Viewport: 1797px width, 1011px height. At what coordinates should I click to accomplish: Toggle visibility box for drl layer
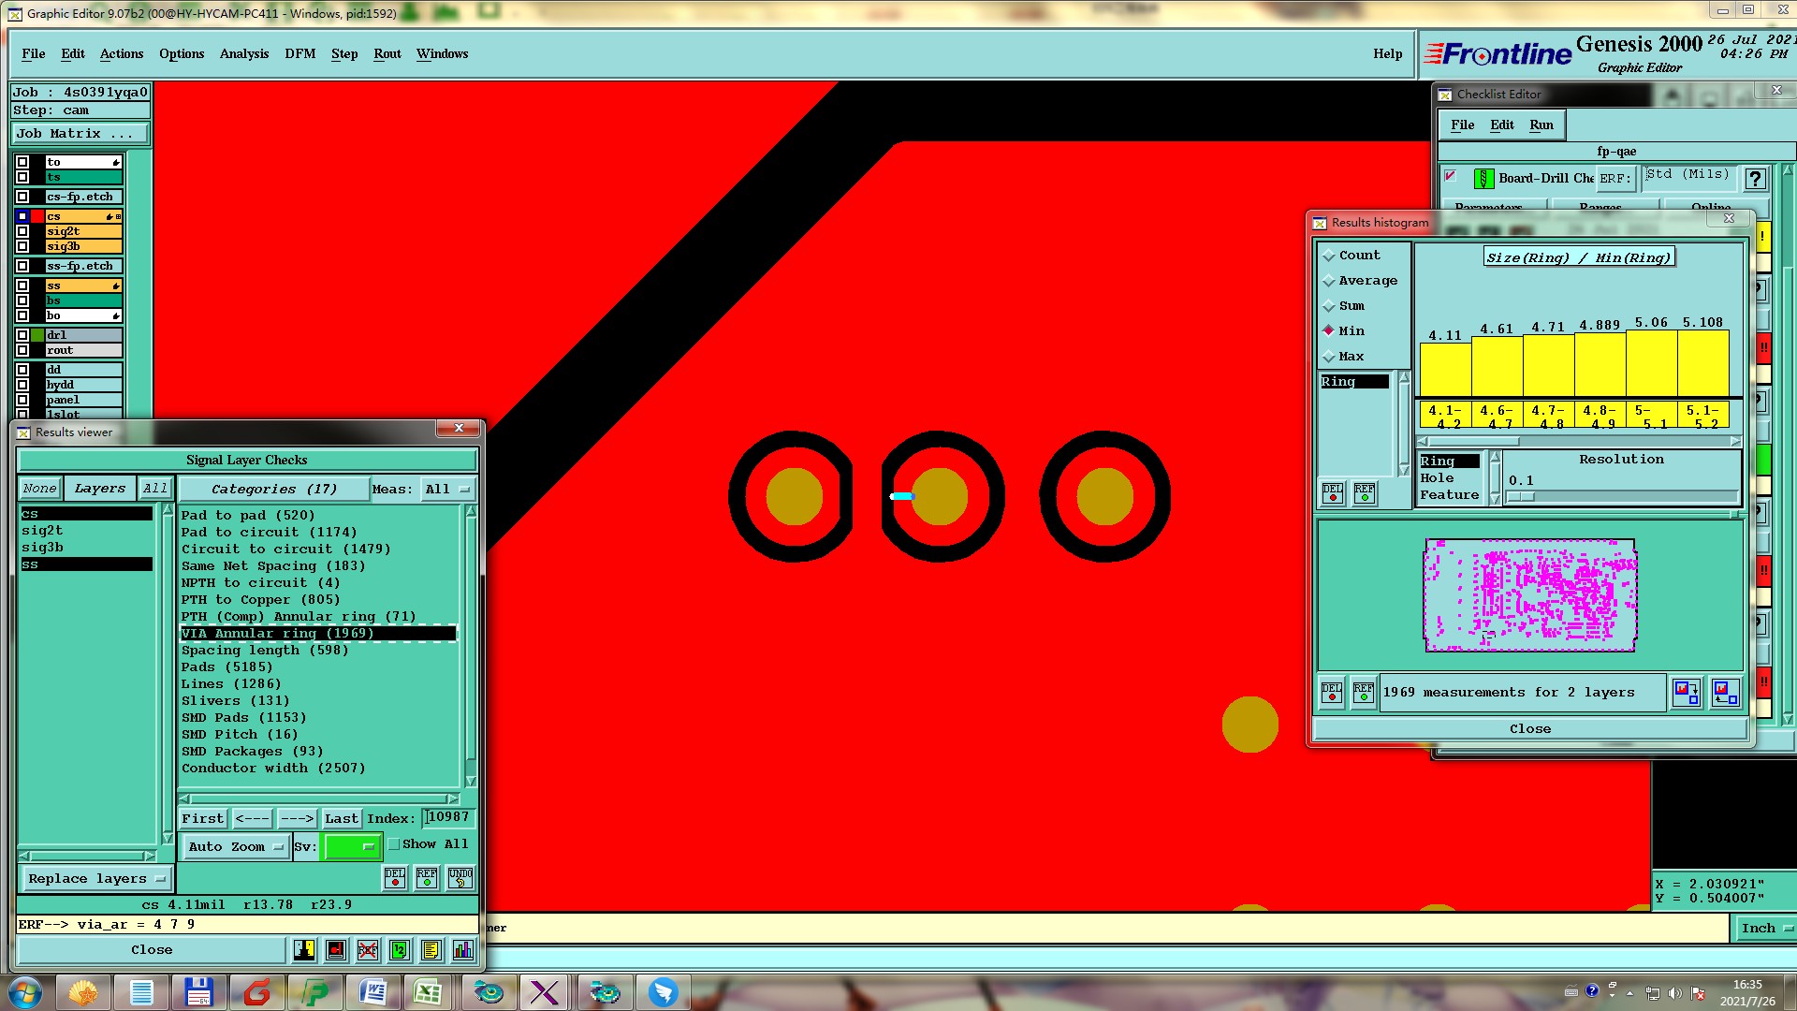pyautogui.click(x=22, y=335)
